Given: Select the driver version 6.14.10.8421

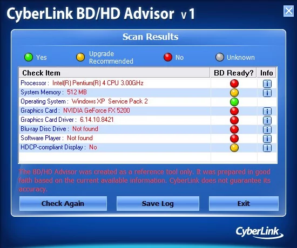Looking at the screenshot, I should (x=97, y=120).
